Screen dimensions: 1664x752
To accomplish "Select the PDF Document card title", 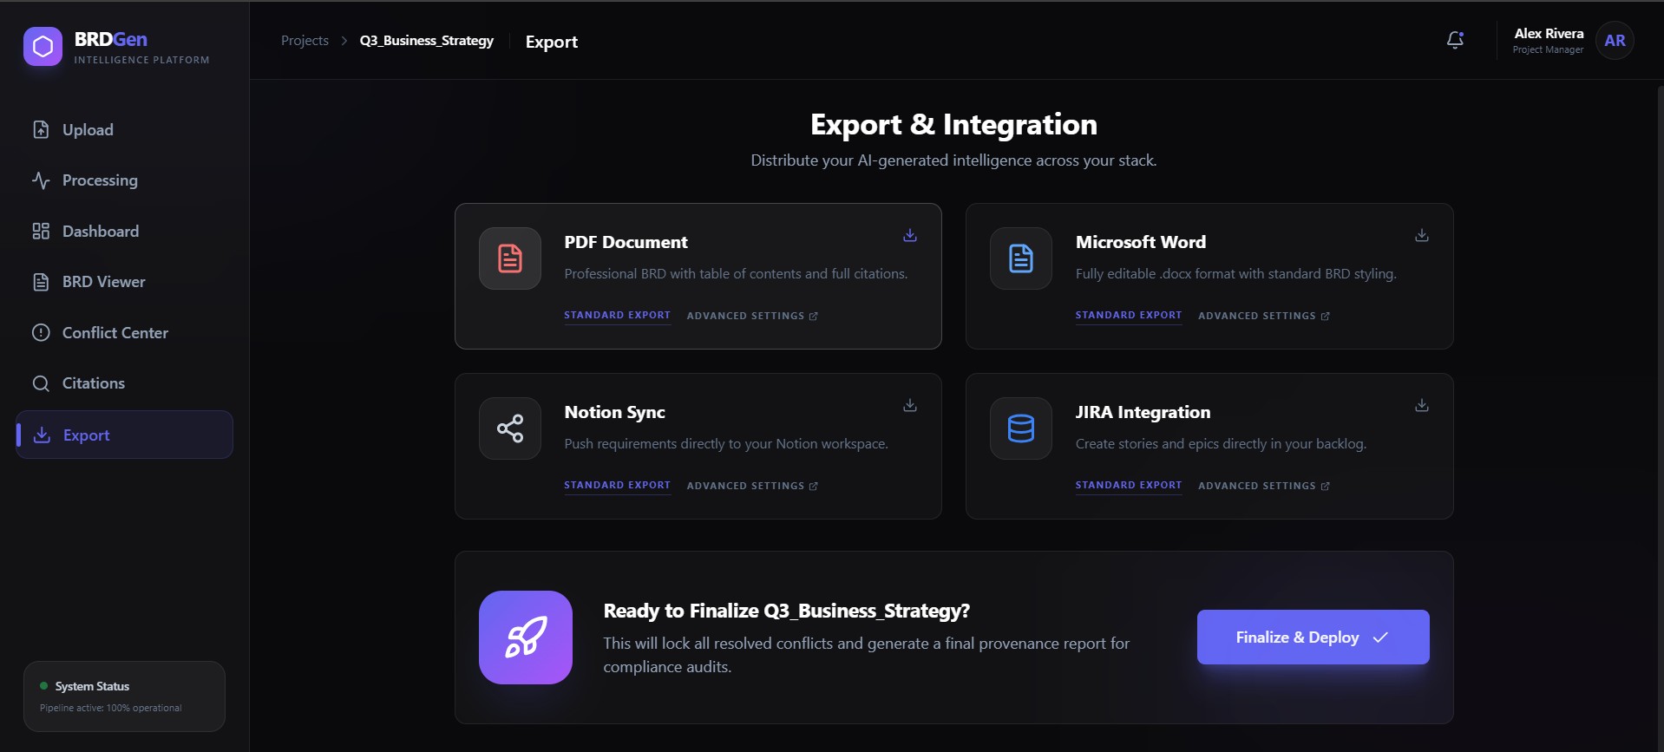I will (x=626, y=242).
